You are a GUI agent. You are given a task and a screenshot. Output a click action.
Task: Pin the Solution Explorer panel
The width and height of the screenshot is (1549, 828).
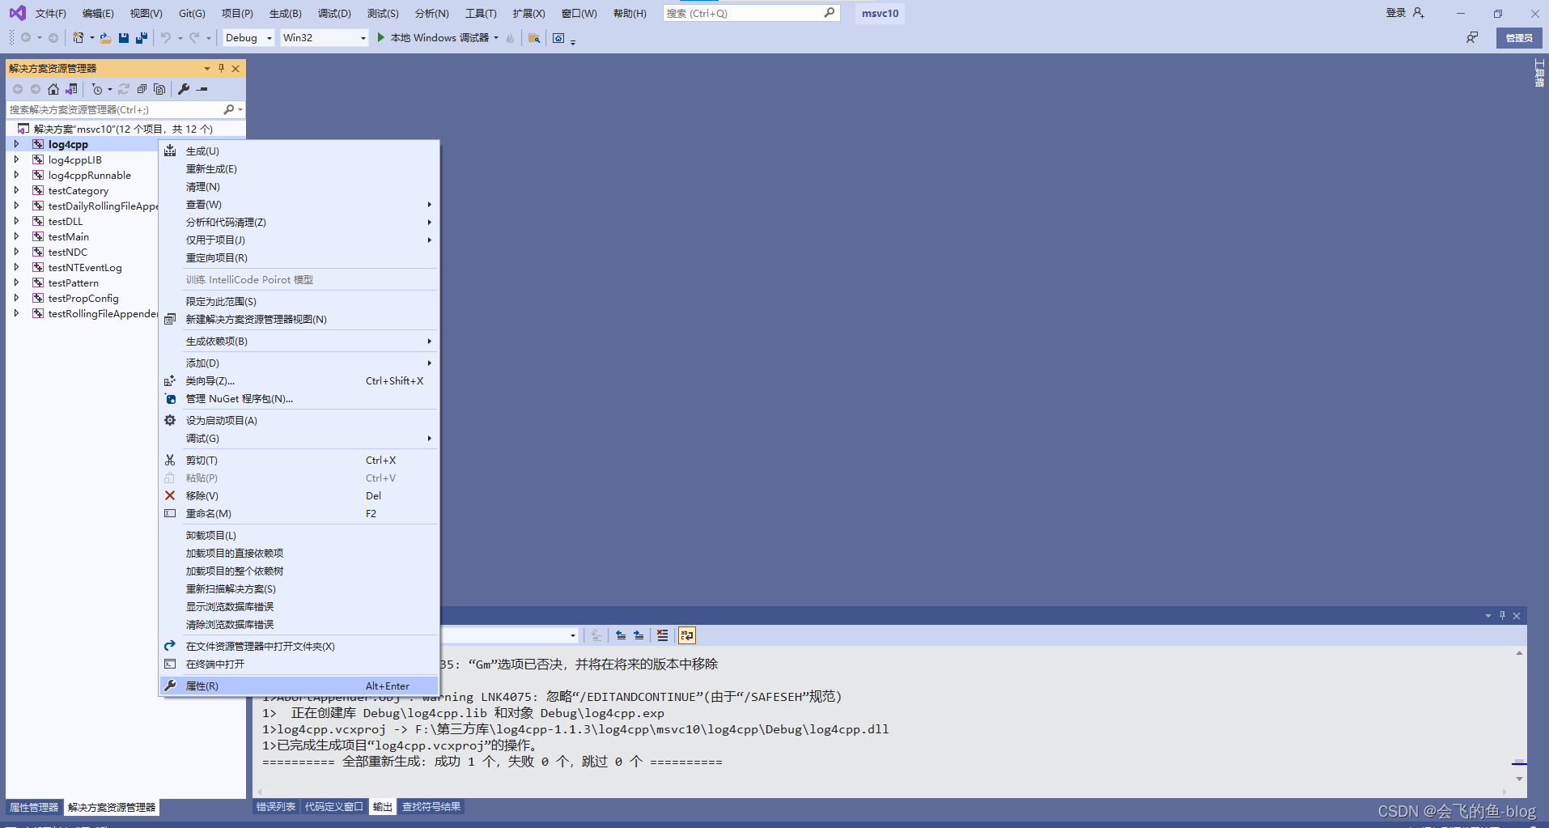(x=221, y=68)
